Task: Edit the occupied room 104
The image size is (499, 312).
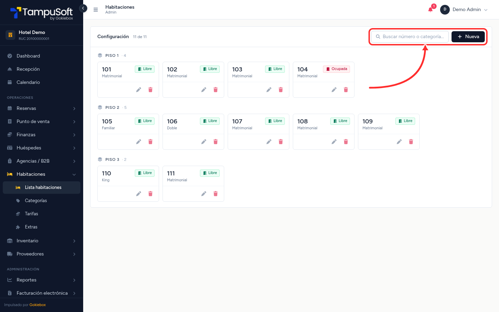Action: click(334, 90)
